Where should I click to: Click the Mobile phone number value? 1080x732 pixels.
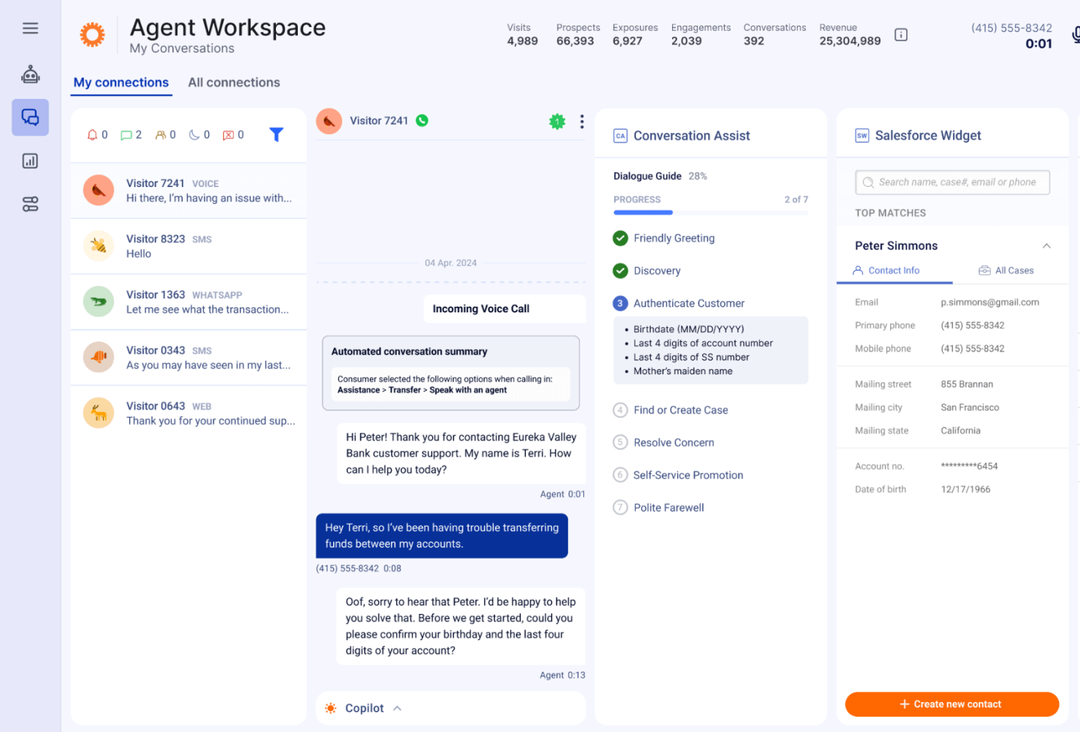pyautogui.click(x=972, y=349)
